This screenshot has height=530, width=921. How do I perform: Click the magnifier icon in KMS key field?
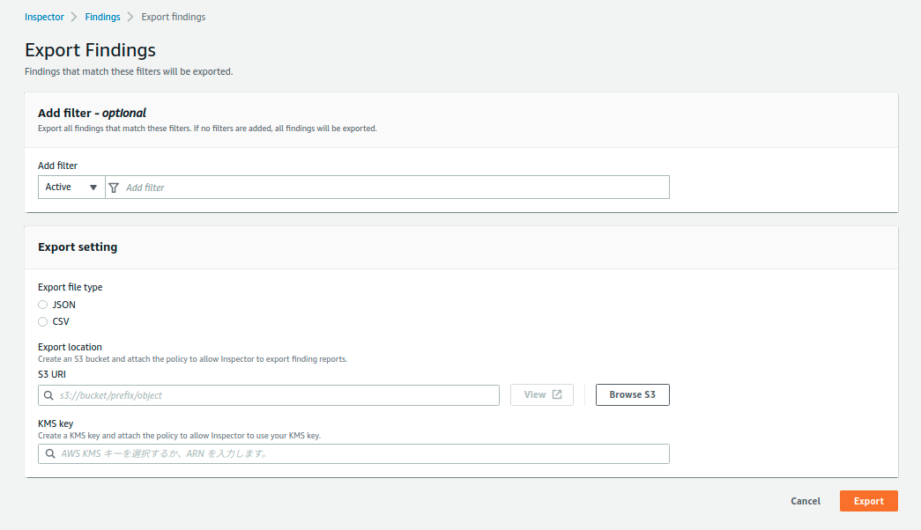[x=49, y=454]
